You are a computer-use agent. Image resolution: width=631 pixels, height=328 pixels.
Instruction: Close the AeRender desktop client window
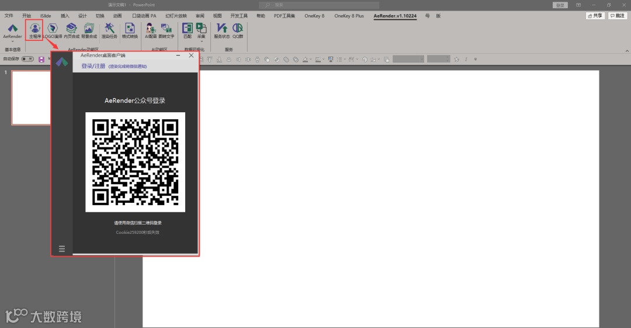[x=191, y=55]
